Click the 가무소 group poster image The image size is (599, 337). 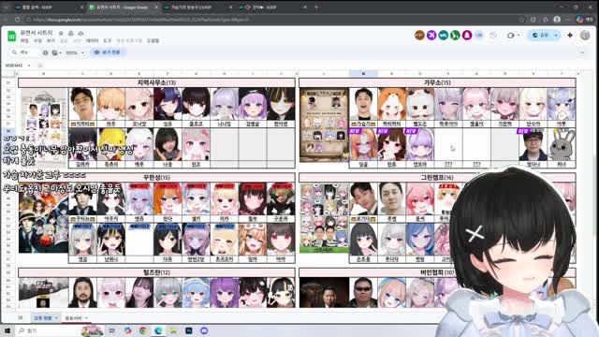pos(324,125)
